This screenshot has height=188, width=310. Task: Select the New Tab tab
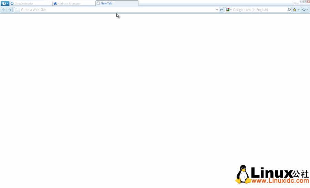click(x=117, y=3)
